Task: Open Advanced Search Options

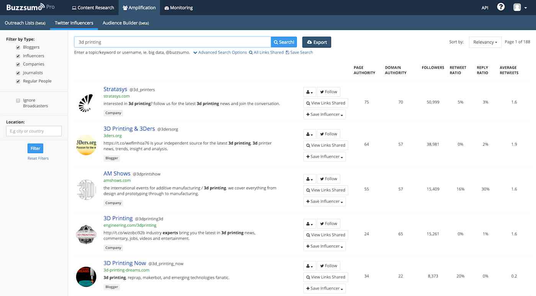Action: click(x=220, y=52)
